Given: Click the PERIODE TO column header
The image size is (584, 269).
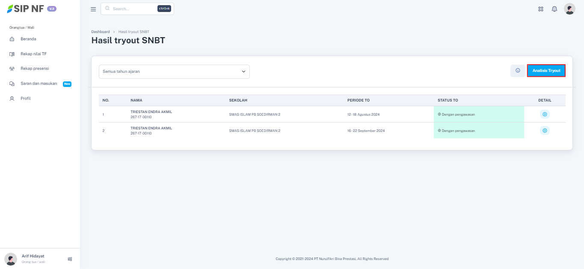Looking at the screenshot, I should pos(358,100).
